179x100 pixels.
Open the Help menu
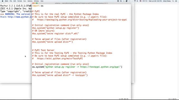tap(42, 1)
